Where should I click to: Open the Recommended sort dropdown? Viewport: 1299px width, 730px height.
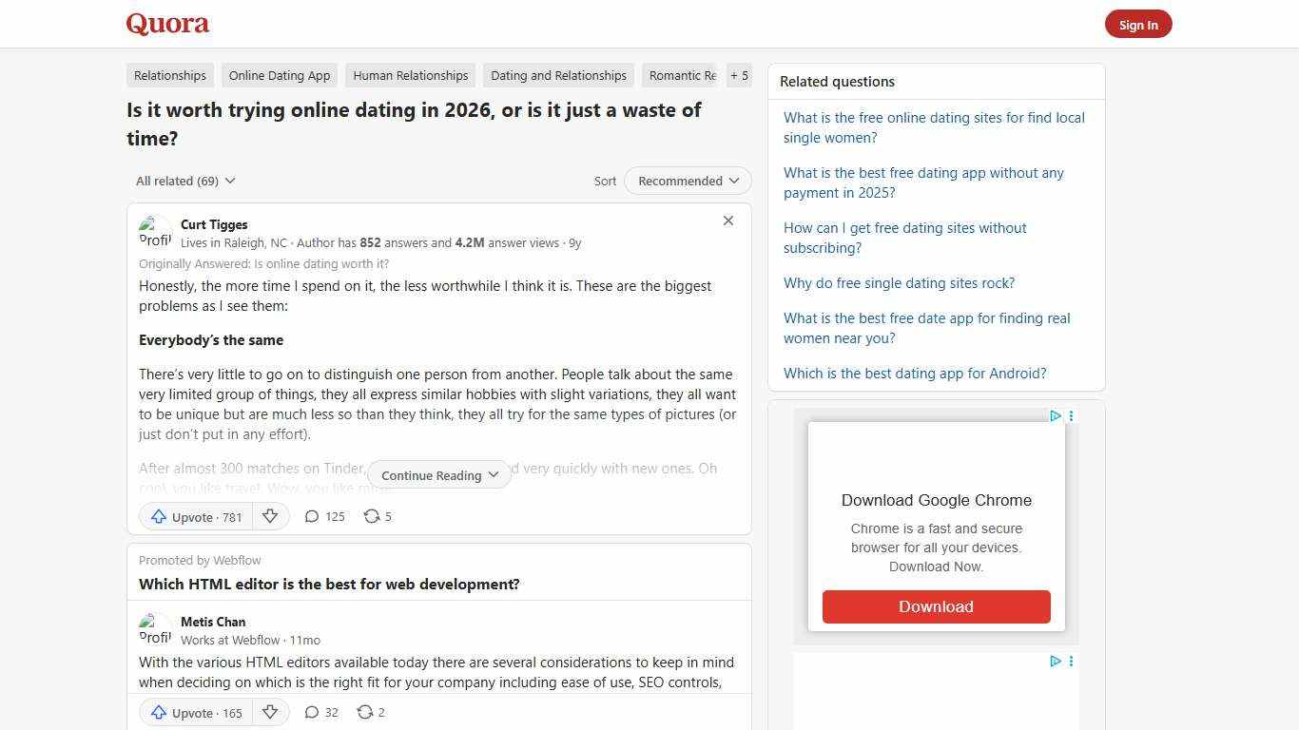(x=687, y=181)
